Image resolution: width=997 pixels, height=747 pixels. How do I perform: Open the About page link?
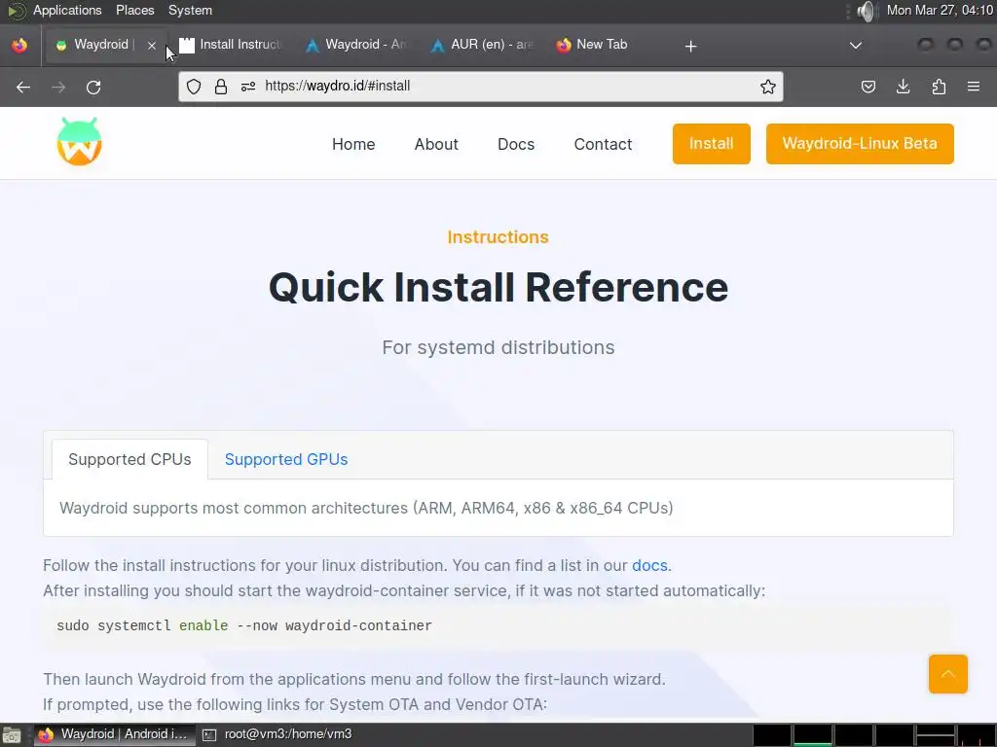tap(436, 144)
